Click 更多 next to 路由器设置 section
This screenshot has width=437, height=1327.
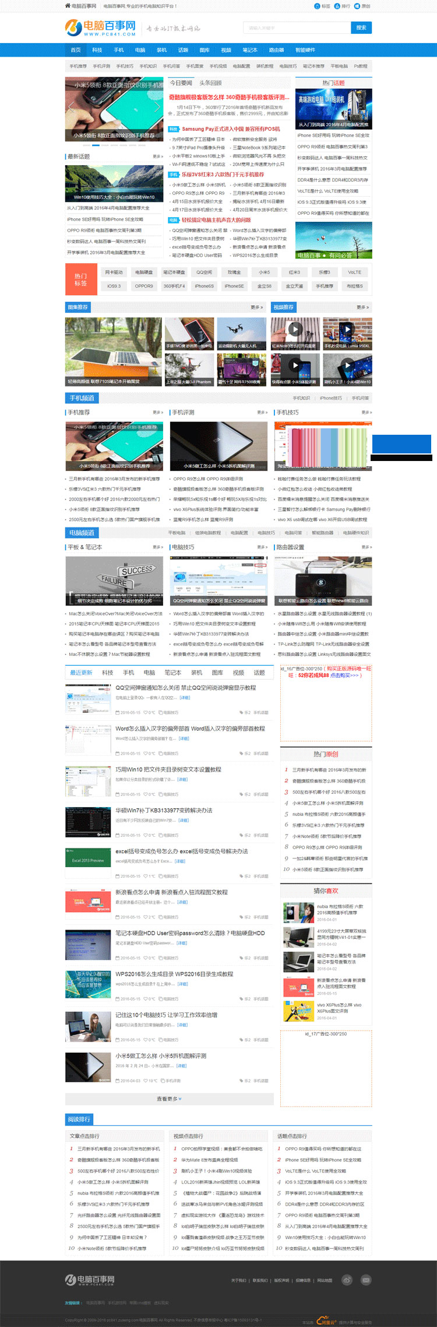[x=366, y=547]
